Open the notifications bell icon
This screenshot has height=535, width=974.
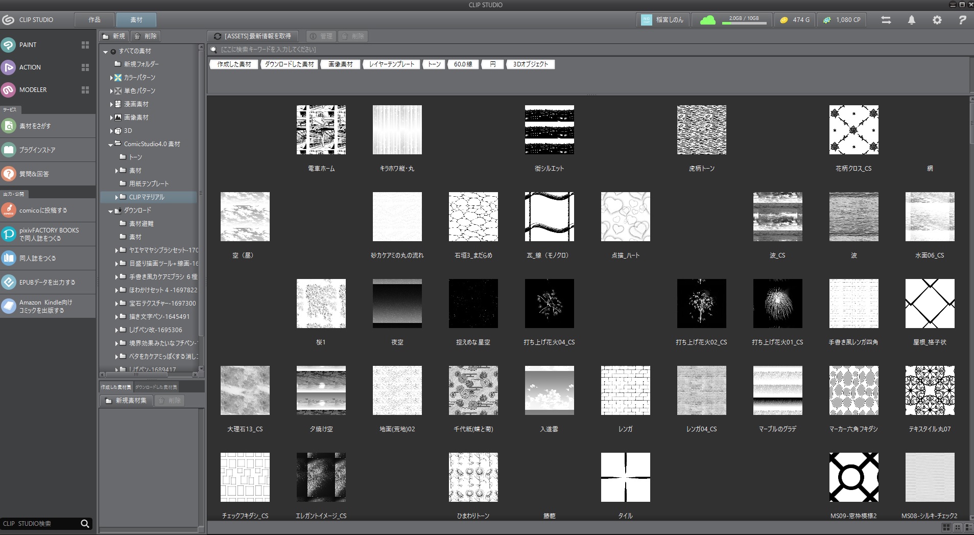point(911,20)
